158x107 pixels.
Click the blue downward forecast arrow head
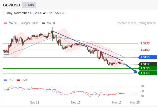coord(136,71)
